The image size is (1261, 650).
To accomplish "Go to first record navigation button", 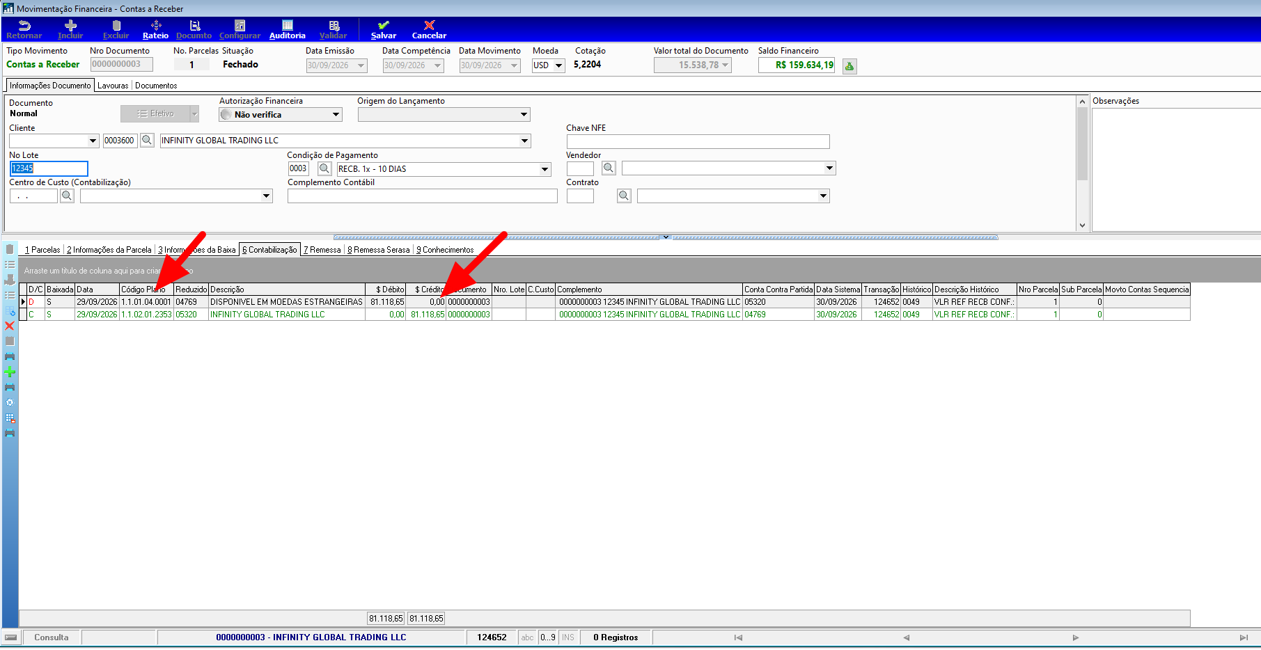I will [738, 637].
